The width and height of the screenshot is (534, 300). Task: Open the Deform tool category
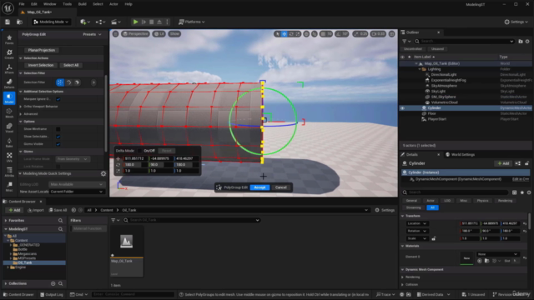coord(9,83)
